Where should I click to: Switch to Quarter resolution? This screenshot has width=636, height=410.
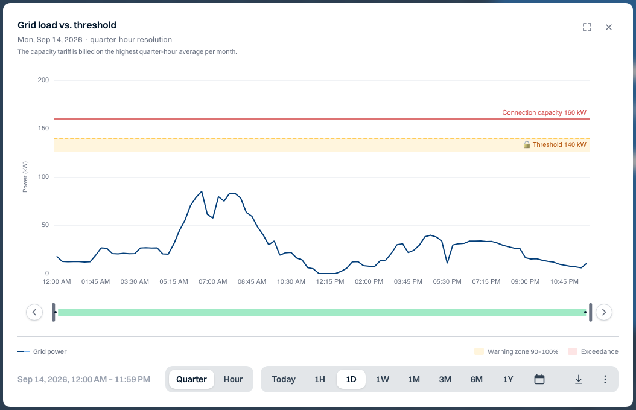(191, 379)
